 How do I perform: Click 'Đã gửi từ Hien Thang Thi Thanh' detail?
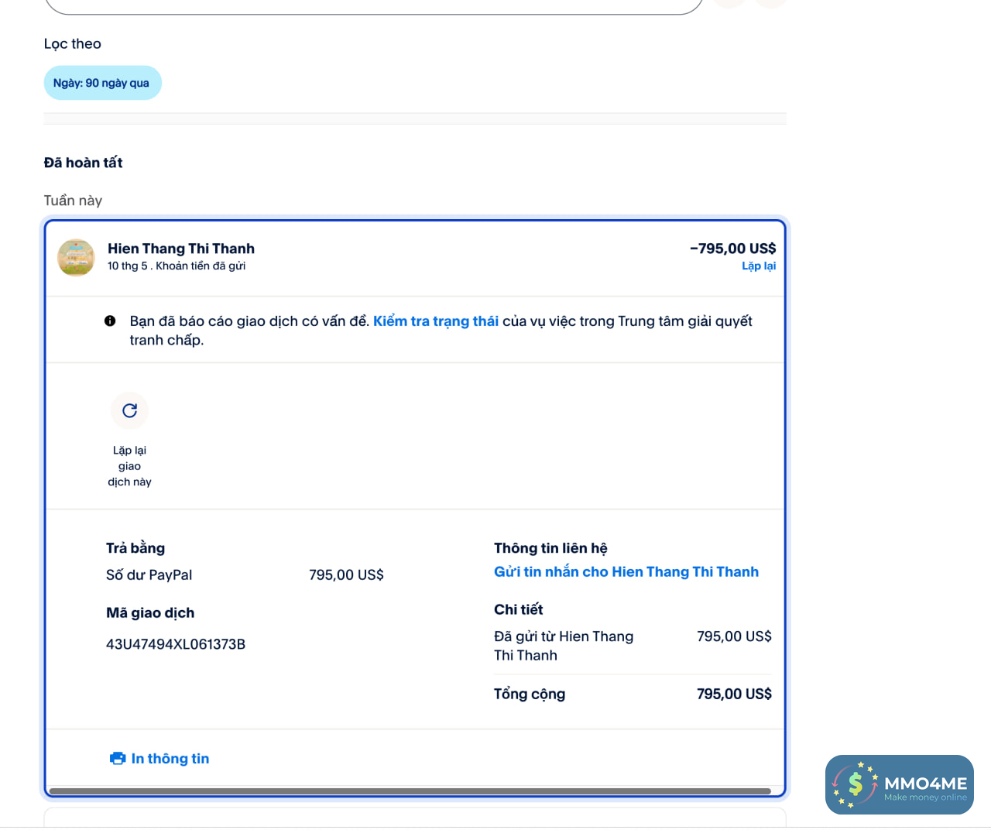pos(564,646)
